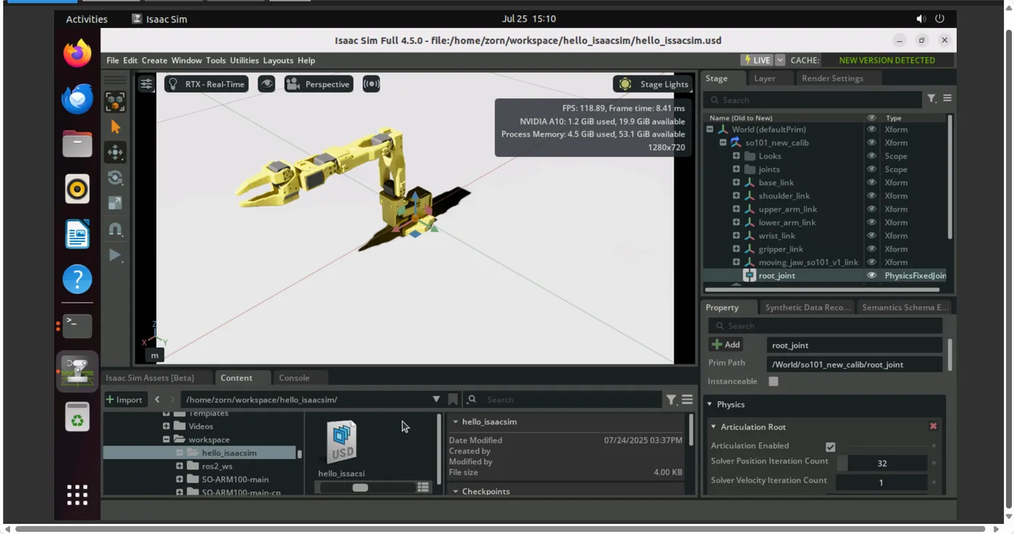Toggle the snap magnet tool
The width and height of the screenshot is (1014, 534).
coord(115,229)
